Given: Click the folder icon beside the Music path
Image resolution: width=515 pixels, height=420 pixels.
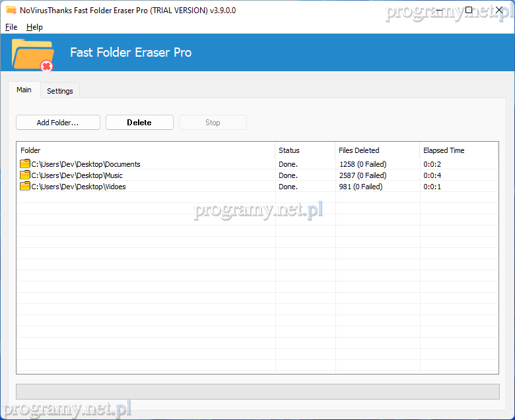Looking at the screenshot, I should point(25,175).
